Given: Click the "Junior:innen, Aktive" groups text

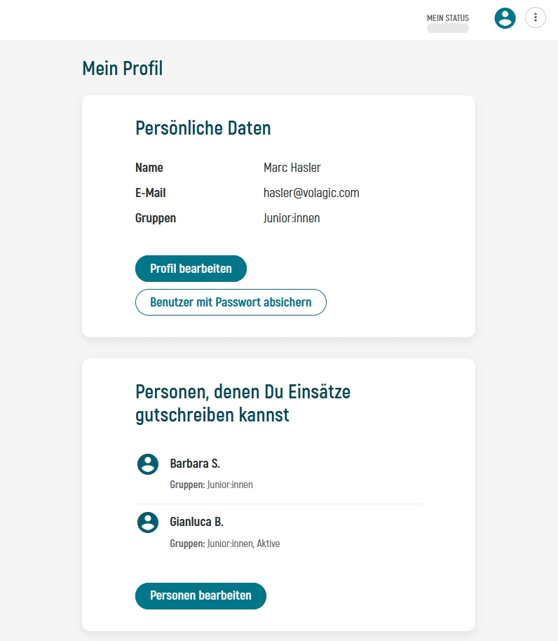Looking at the screenshot, I should 243,544.
